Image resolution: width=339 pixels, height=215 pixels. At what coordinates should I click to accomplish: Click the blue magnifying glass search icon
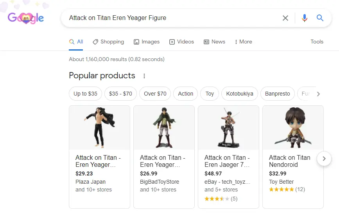pyautogui.click(x=320, y=18)
